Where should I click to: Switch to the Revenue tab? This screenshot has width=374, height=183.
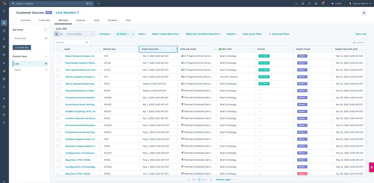pos(80,20)
